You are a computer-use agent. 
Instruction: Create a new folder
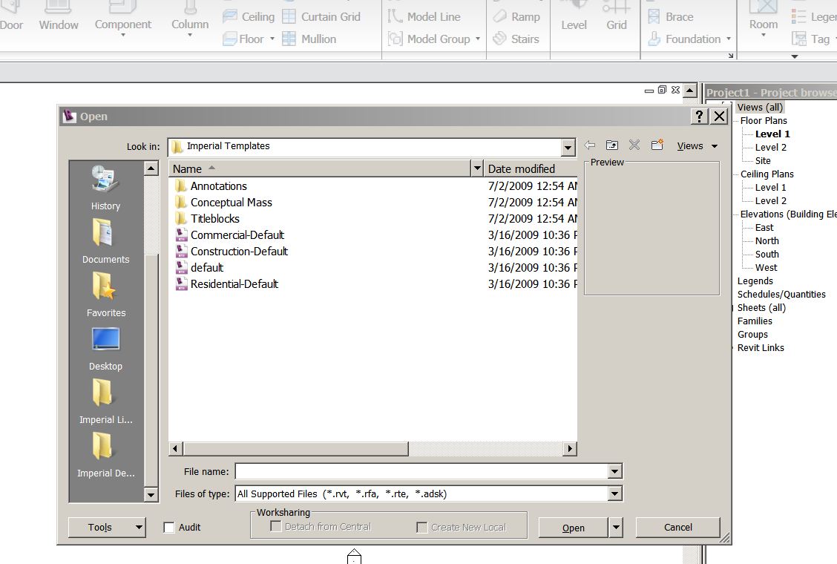point(657,145)
